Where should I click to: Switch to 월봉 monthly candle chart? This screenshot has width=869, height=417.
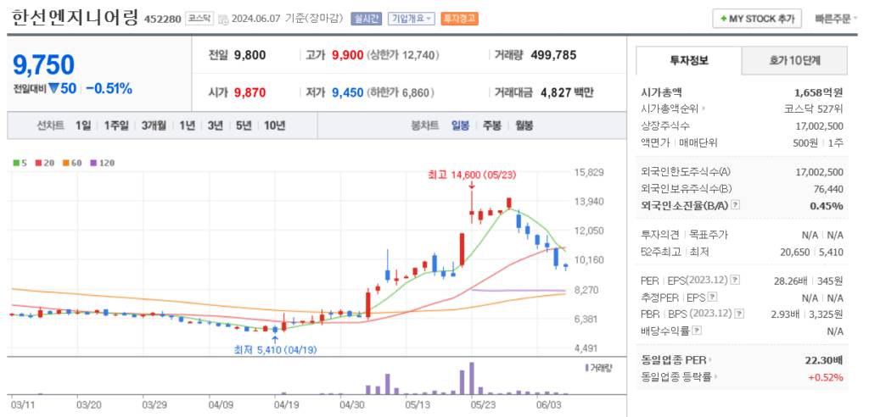click(524, 125)
